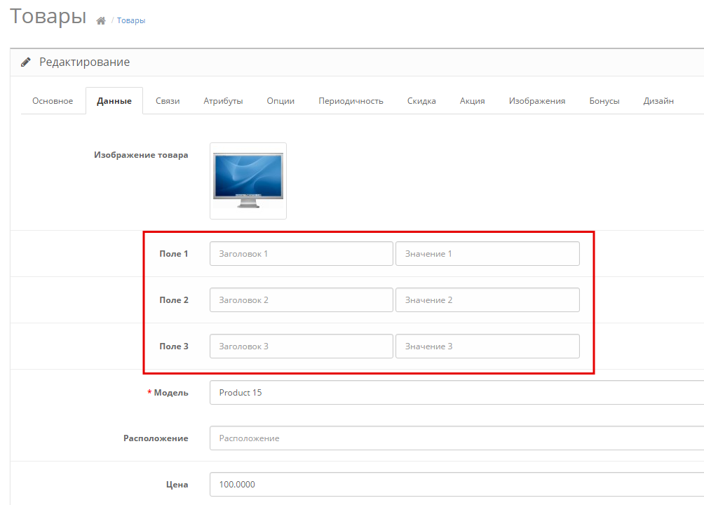The height and width of the screenshot is (505, 704).
Task: Select the Значение 3 input
Action: [487, 346]
